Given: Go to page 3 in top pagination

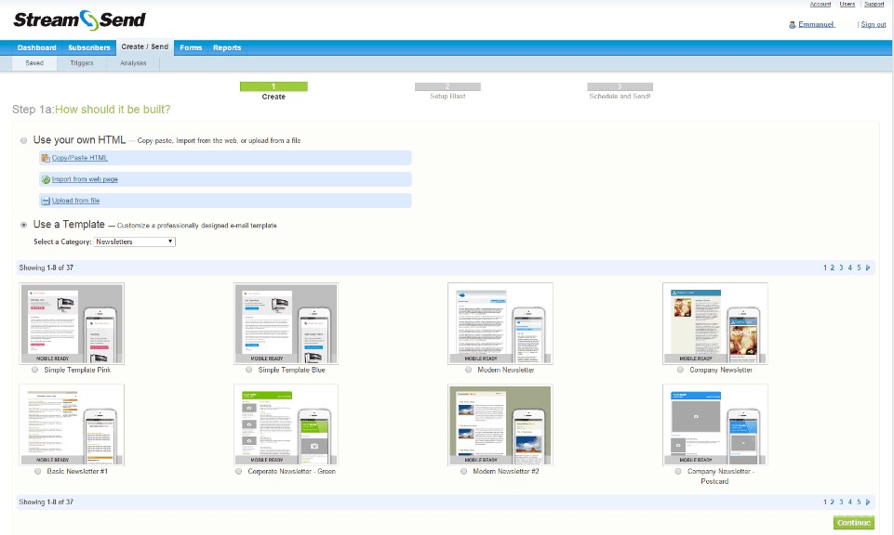Looking at the screenshot, I should pos(841,267).
